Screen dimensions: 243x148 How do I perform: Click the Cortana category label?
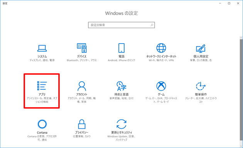coord(42,133)
